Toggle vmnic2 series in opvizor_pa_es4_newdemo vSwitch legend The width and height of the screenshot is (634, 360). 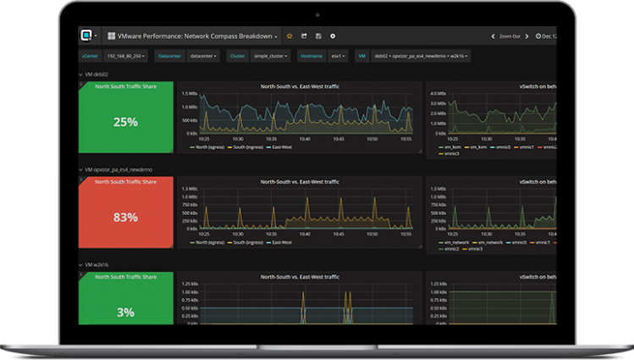[x=452, y=249]
